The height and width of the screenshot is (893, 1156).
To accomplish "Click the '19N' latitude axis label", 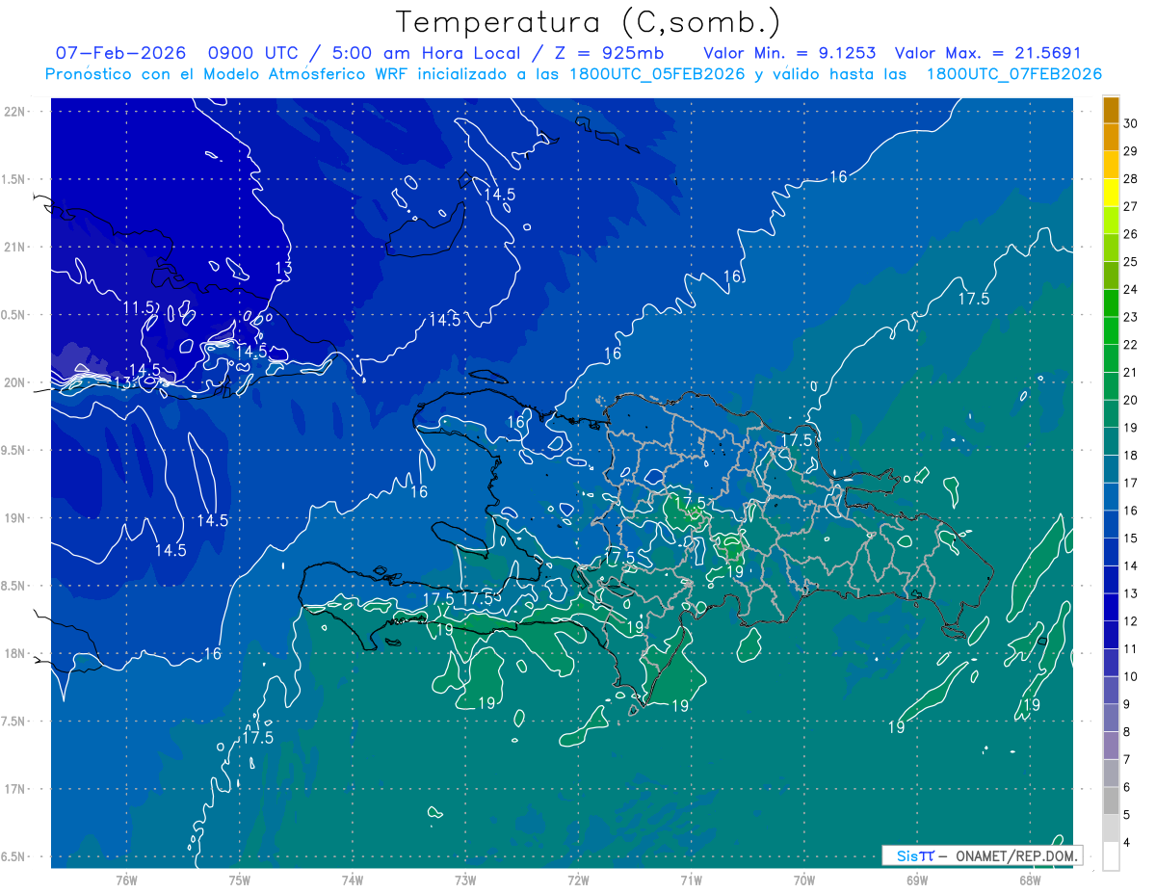I will (x=16, y=518).
